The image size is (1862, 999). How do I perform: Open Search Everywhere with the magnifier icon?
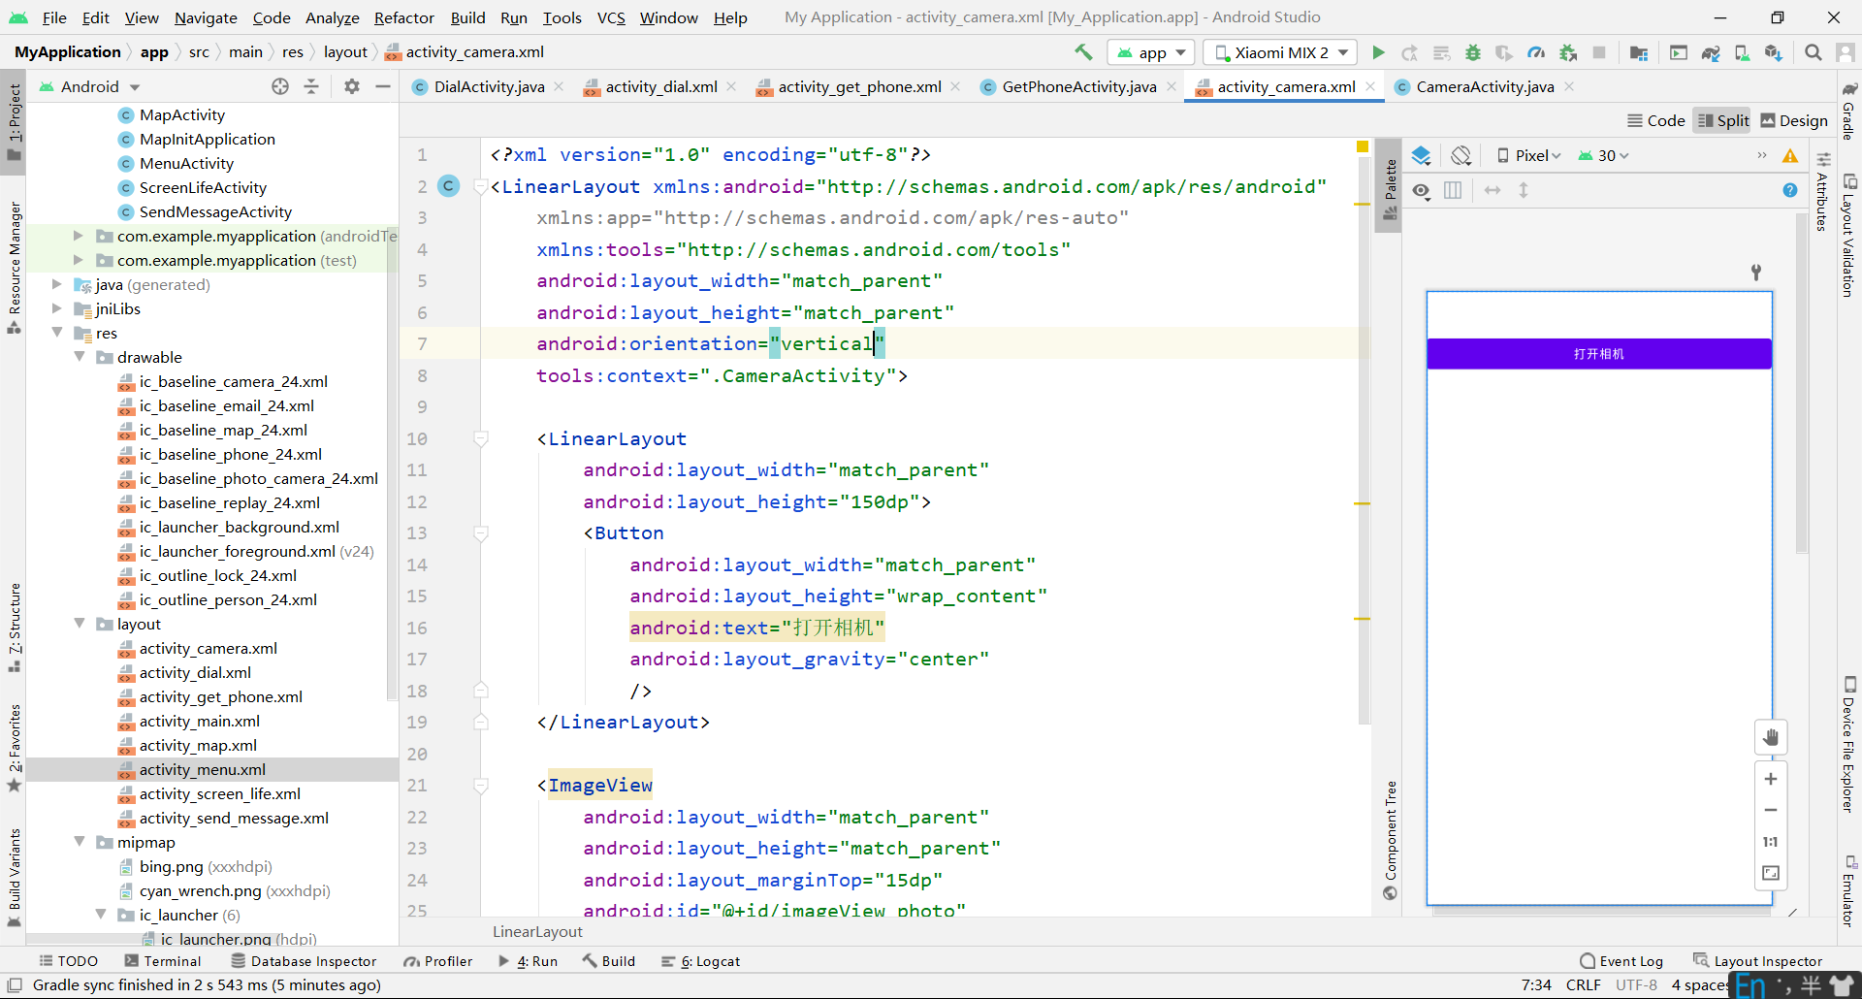click(x=1814, y=52)
